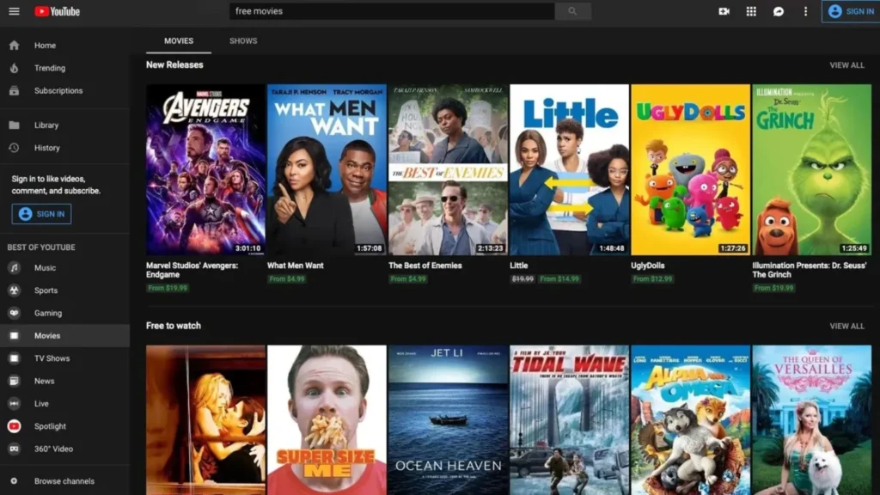Open Subscriptions from the sidebar
Viewport: 880px width, 495px height.
click(58, 90)
